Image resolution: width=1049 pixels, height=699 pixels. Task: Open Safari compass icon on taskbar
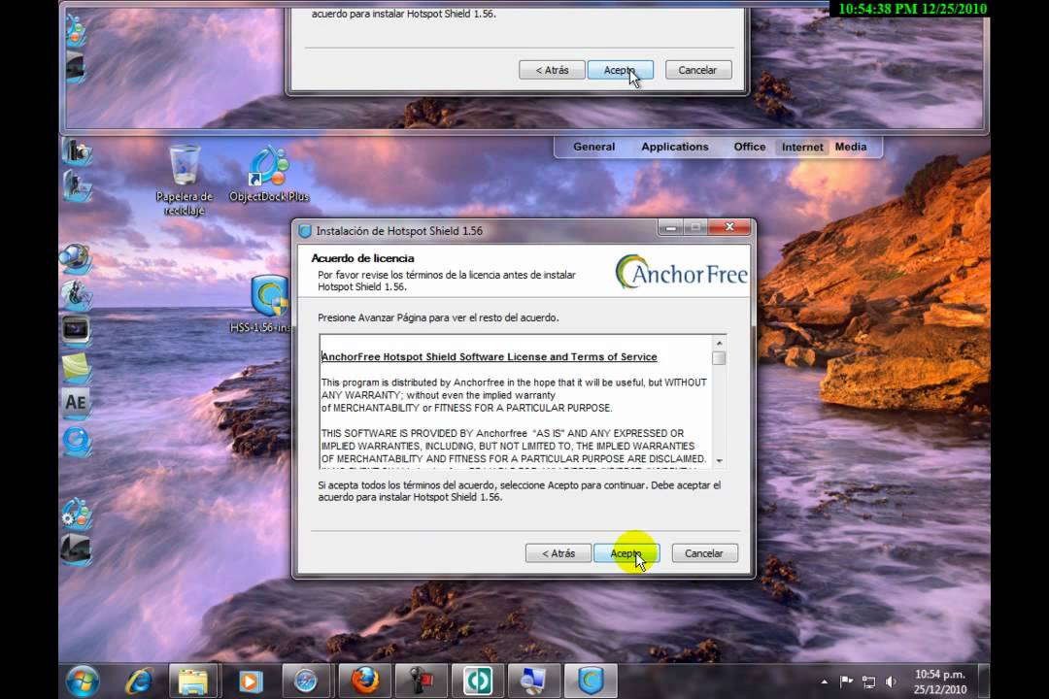point(306,681)
